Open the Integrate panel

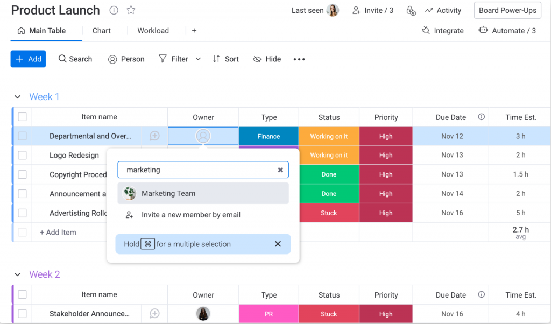442,31
